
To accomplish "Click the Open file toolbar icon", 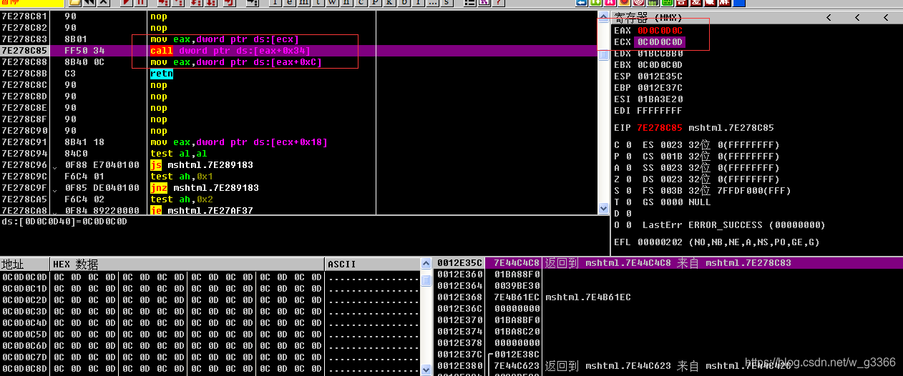I will point(74,3).
